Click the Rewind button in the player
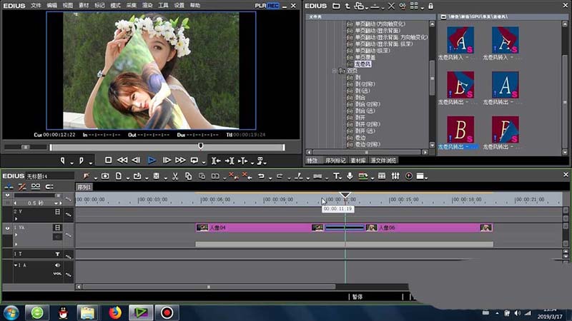Viewport: 572px width, 321px height. point(122,160)
